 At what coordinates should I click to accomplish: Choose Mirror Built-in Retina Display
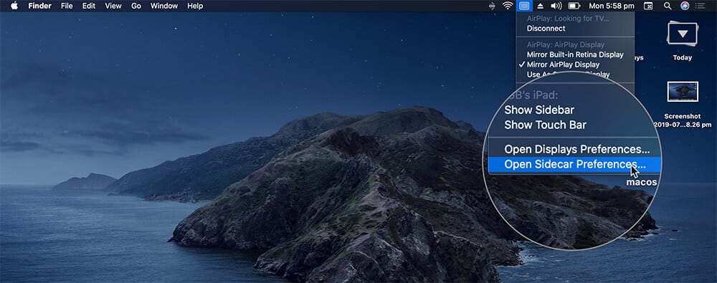tap(575, 54)
